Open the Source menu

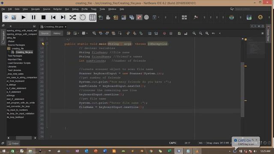(47, 9)
